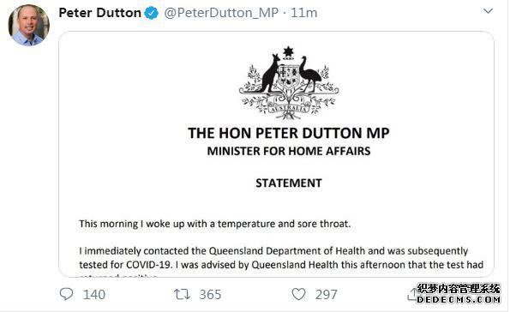The image size is (510, 312).
Task: Click the 11m timestamp
Action: click(x=303, y=13)
